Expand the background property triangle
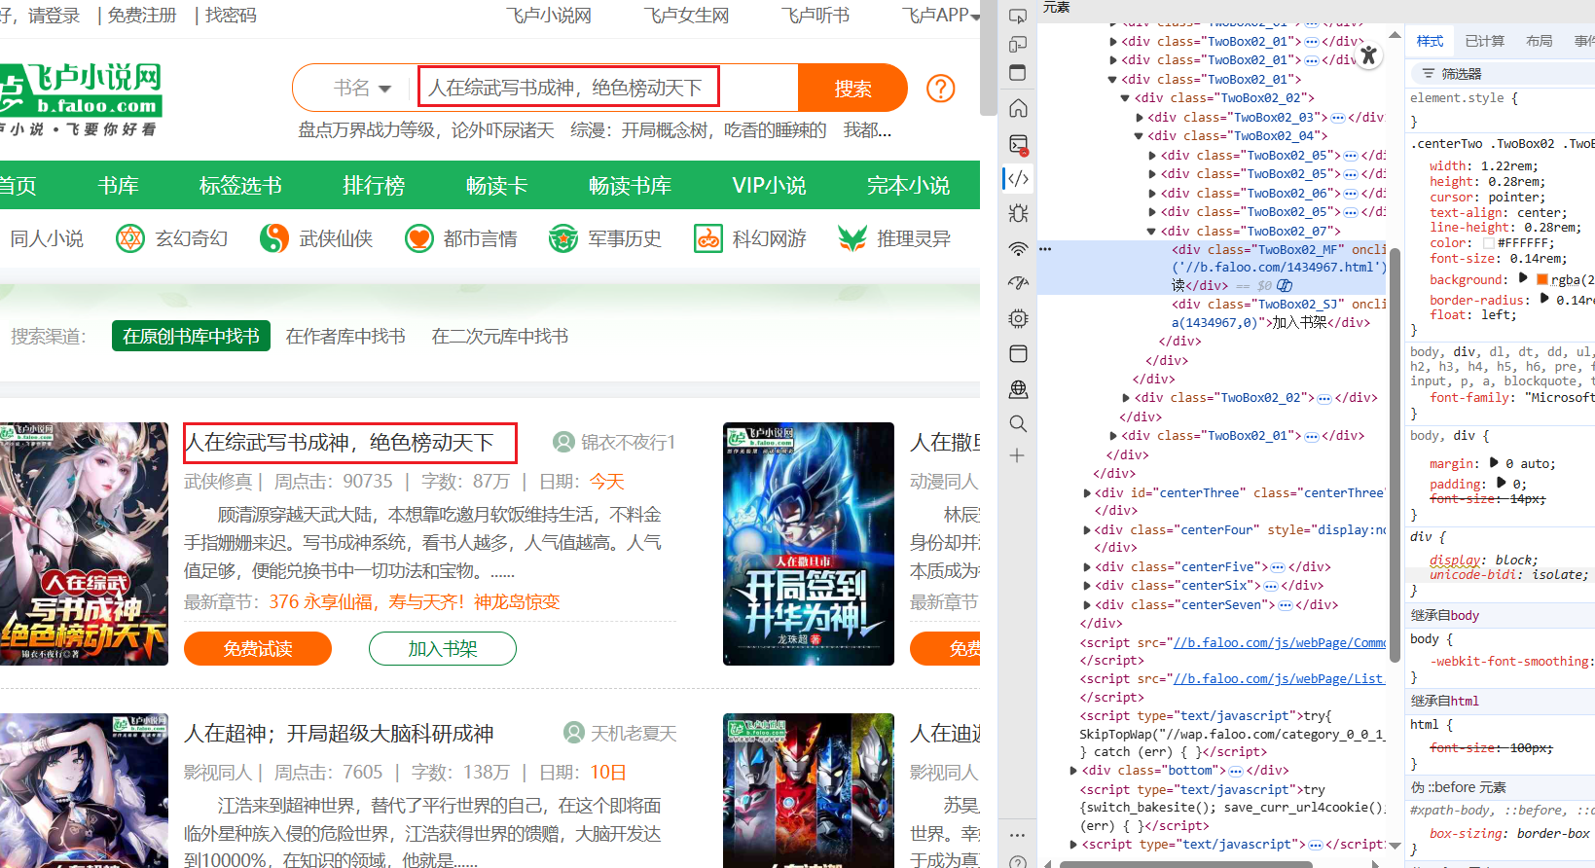The height and width of the screenshot is (868, 1595). 1523,278
